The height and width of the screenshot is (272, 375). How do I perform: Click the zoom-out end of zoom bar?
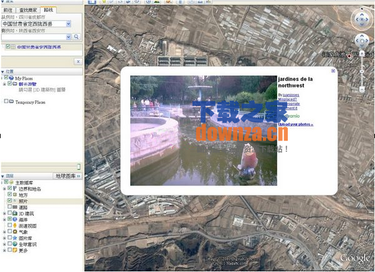(x=362, y=90)
